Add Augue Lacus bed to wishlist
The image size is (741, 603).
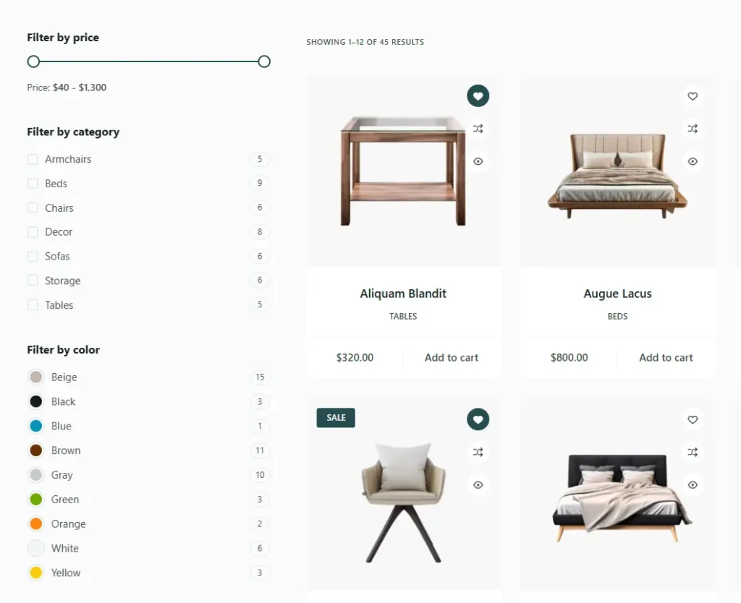coord(693,96)
